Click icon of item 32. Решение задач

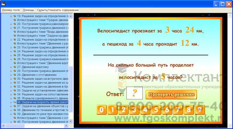pos(15,87)
